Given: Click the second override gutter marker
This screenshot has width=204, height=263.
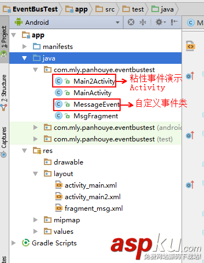Looking at the screenshot, I should [190, 135].
